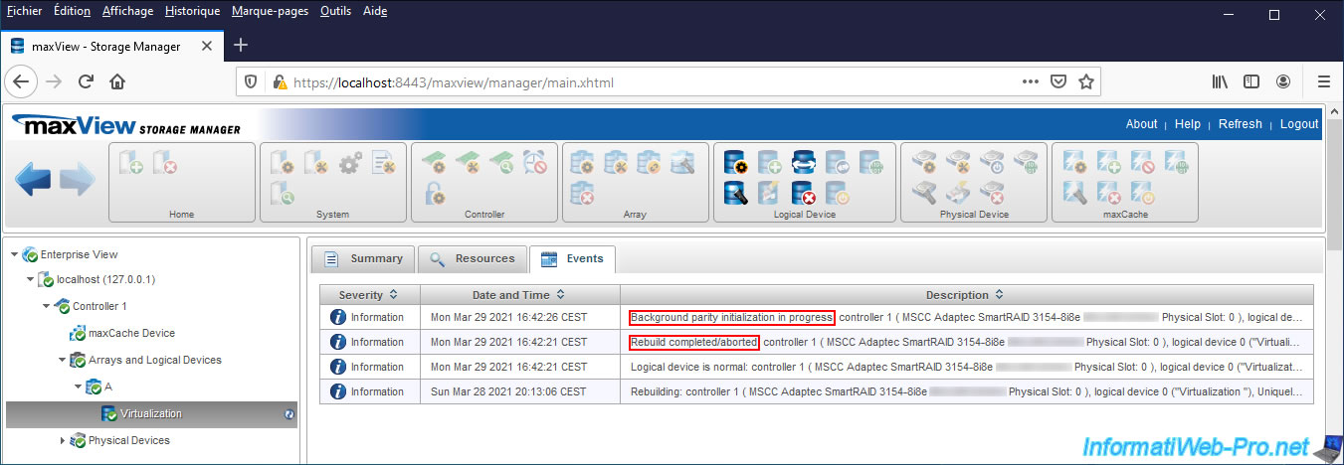Switch to the Resources tab

(473, 258)
